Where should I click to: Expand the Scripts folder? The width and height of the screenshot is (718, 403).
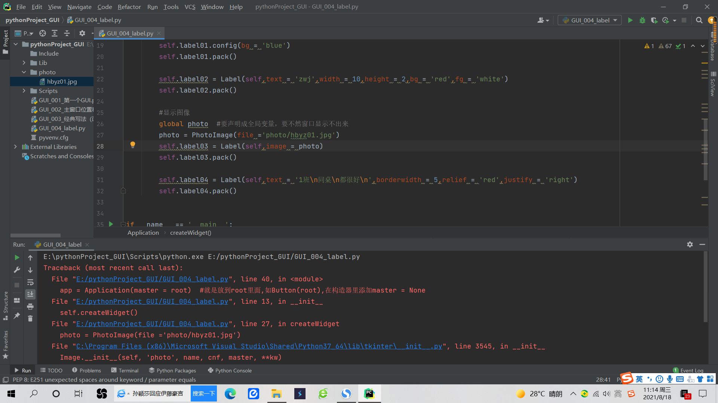[24, 91]
